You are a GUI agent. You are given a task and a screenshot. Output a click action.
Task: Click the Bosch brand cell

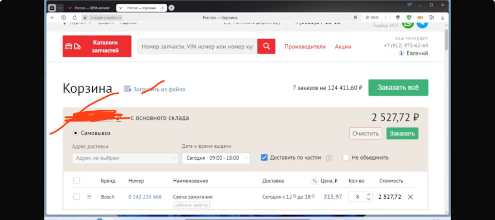point(108,197)
